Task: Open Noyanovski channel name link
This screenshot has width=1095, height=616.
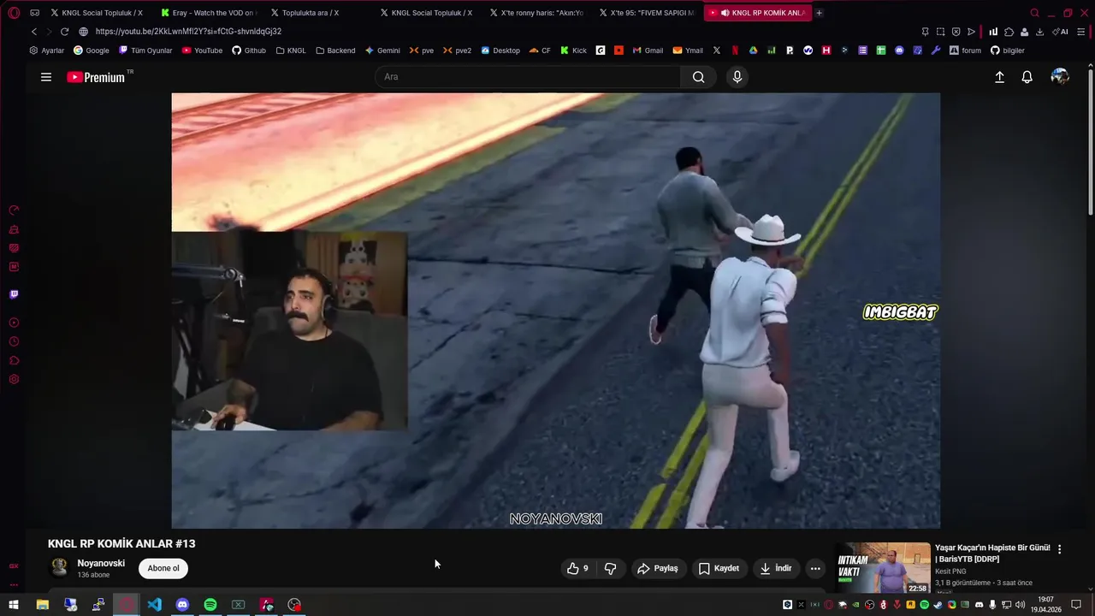Action: pyautogui.click(x=101, y=563)
